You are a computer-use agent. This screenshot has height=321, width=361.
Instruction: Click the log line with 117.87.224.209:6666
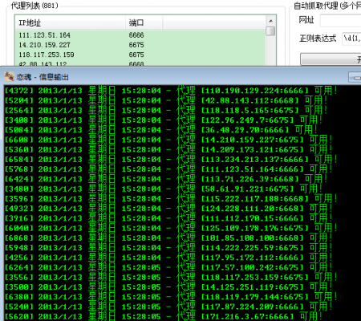[168, 307]
